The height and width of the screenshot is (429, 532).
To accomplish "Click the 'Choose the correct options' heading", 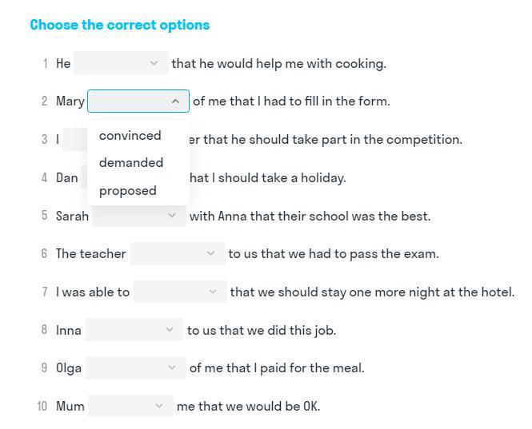I will coord(120,25).
